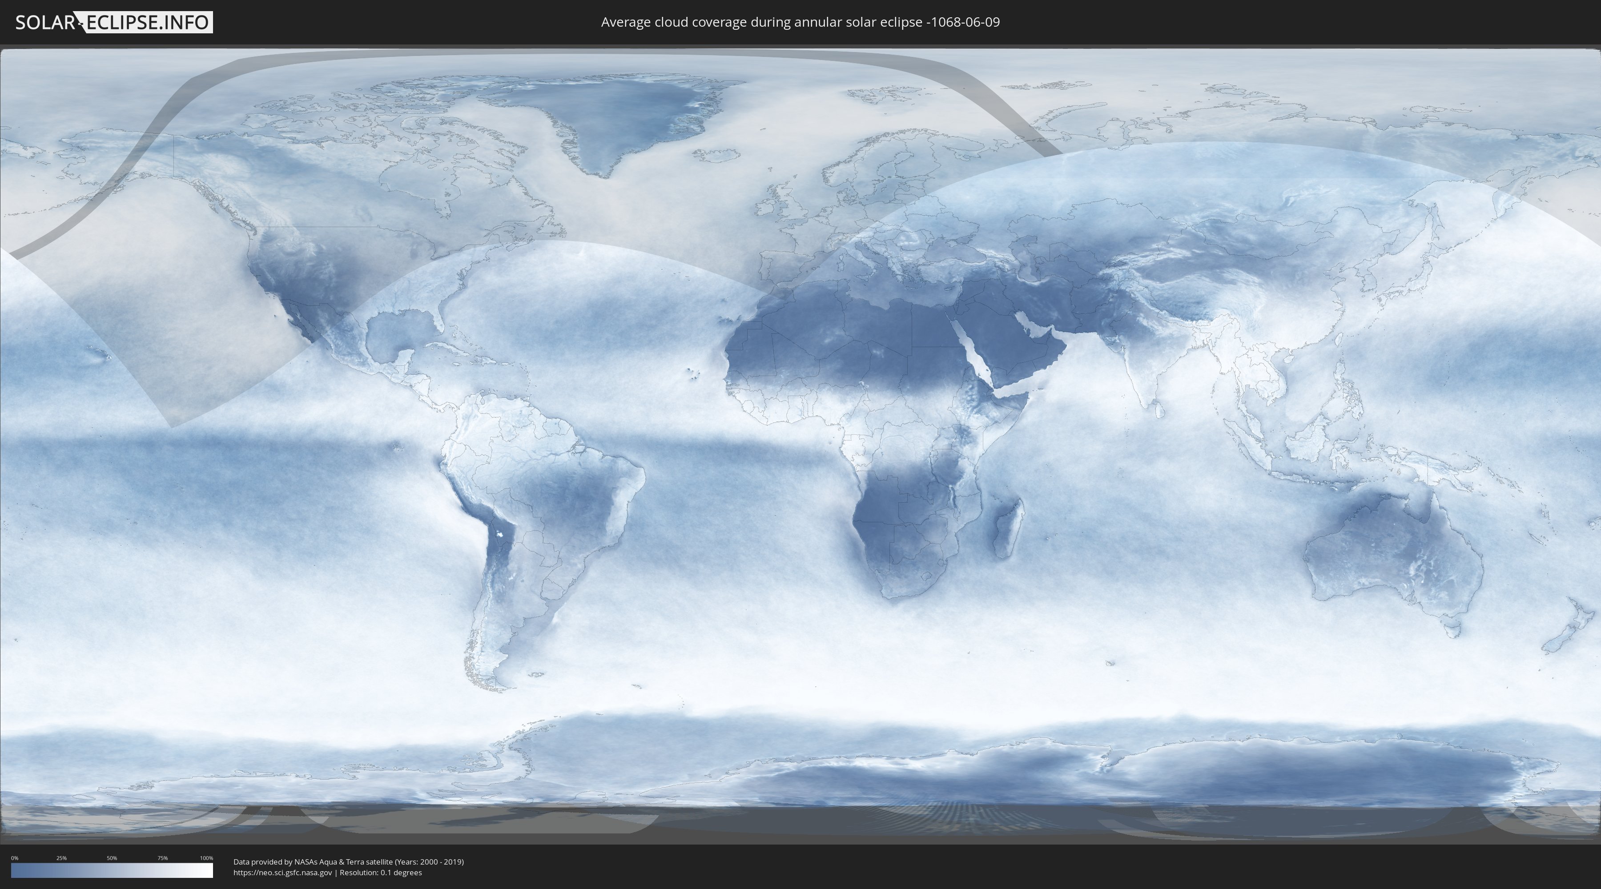Click the SOLAR-ECLIPSE.INFO logo
Screen dimensions: 1601x889
[114, 22]
